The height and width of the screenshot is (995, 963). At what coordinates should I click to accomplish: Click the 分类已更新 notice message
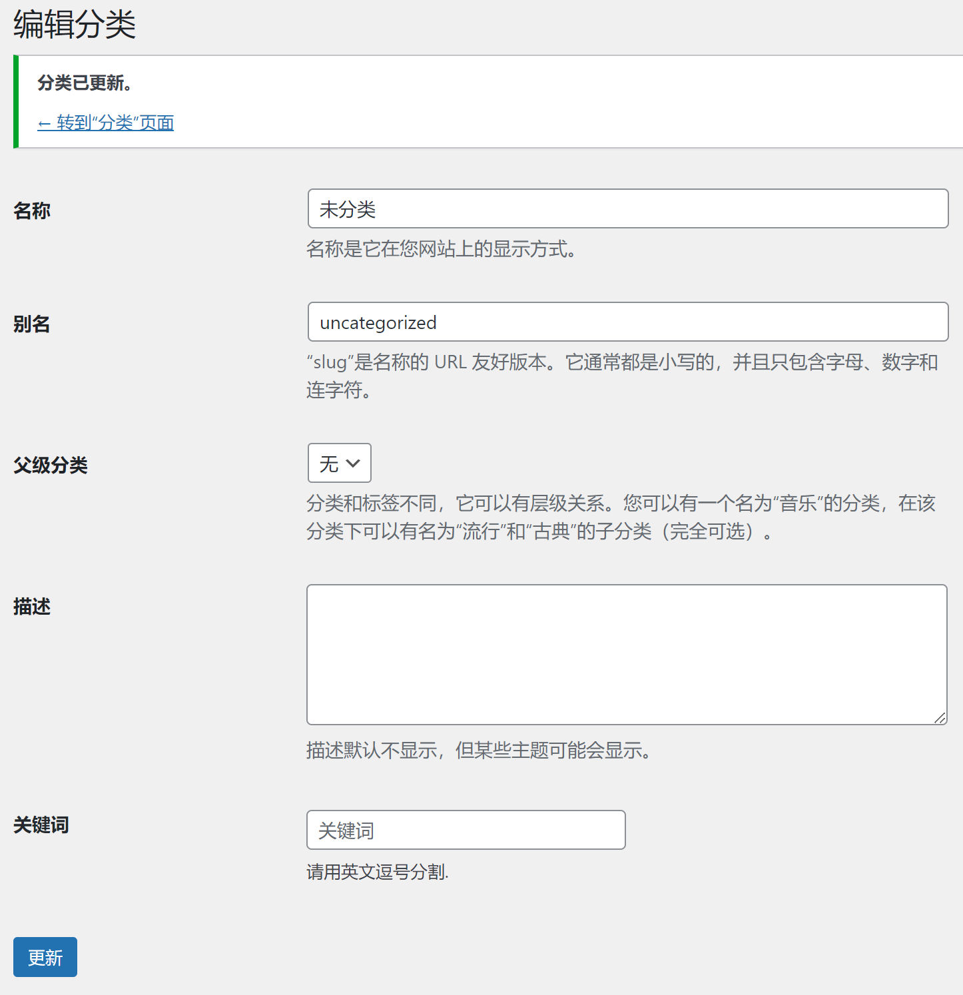tap(85, 83)
